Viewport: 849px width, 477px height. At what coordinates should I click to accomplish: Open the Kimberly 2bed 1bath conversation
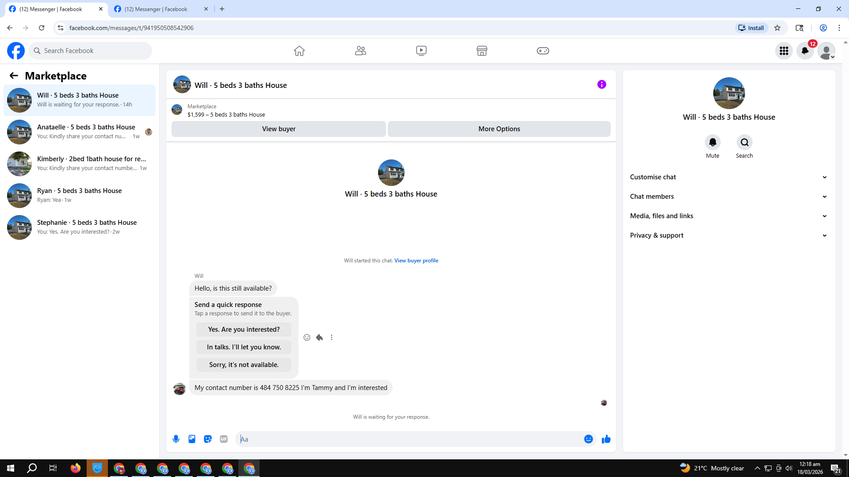(x=80, y=164)
